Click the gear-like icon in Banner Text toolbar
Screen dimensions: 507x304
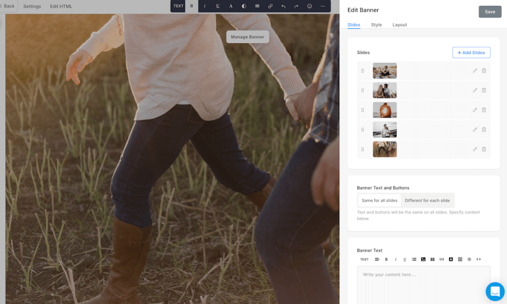point(469,260)
